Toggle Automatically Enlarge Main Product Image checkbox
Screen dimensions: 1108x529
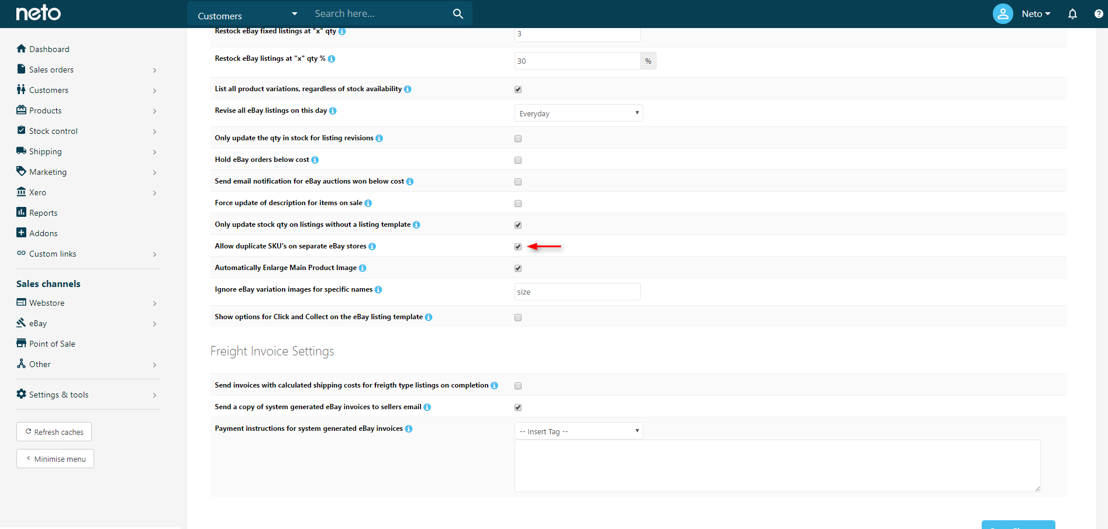[518, 268]
